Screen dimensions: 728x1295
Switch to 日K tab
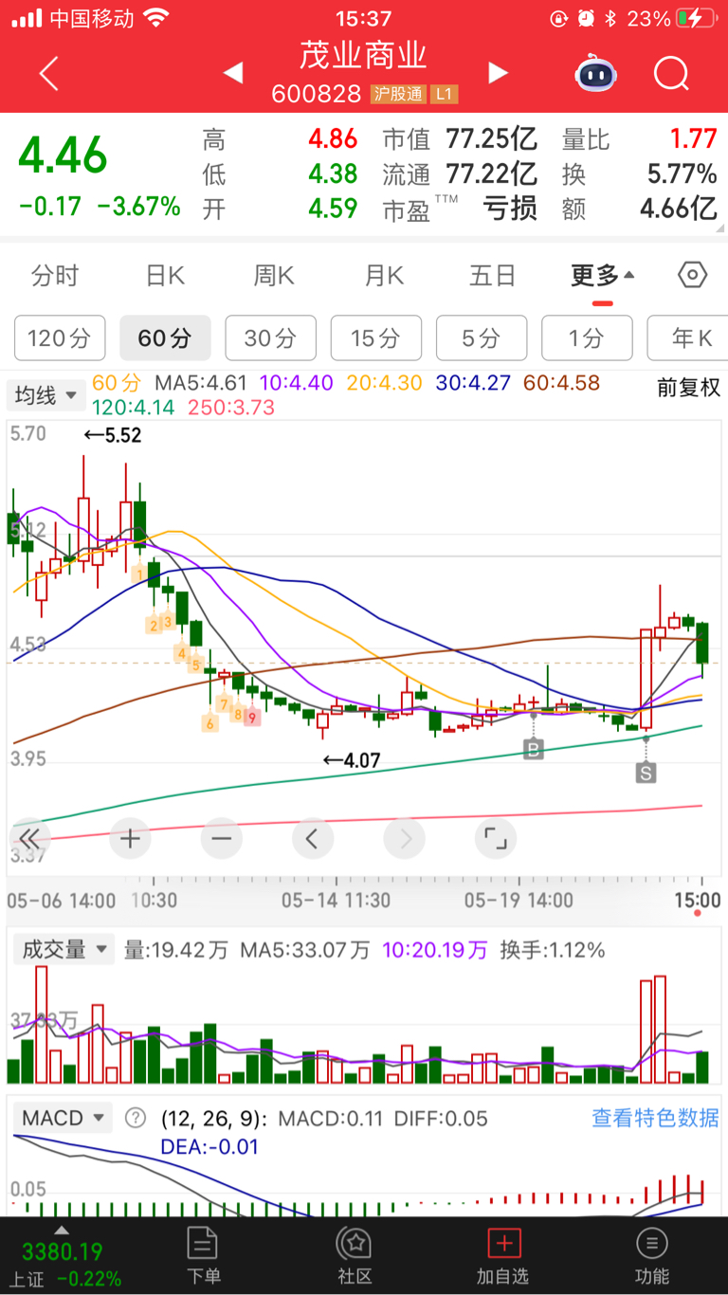tap(165, 276)
